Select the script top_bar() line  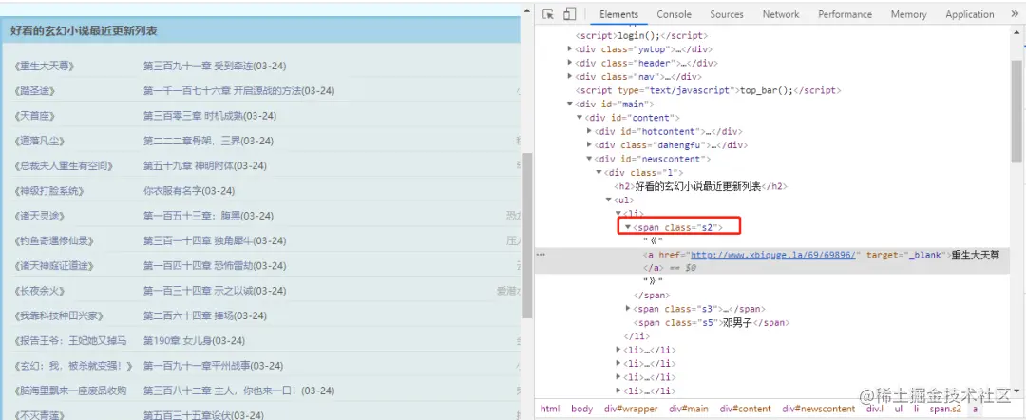point(708,90)
